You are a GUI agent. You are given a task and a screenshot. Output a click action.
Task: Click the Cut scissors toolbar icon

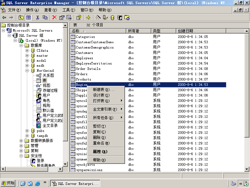(37, 18)
